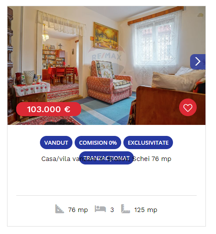
Task: Click the TRANZACTIONAT badge
Action: coord(106,158)
